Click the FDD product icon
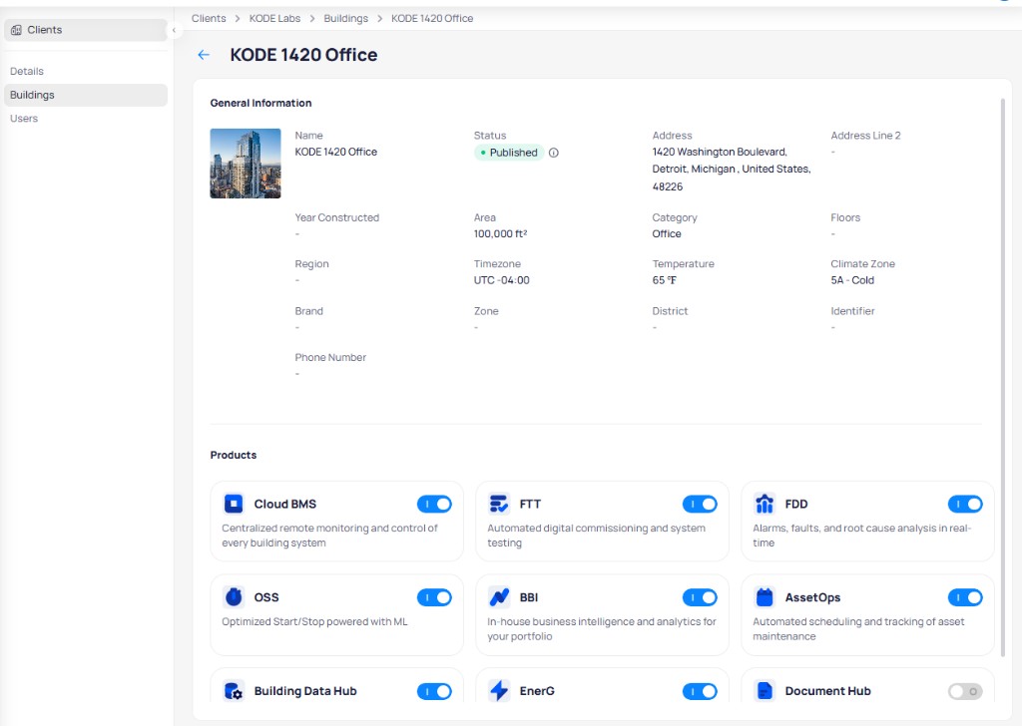Viewport: 1022px width, 726px height. [764, 504]
